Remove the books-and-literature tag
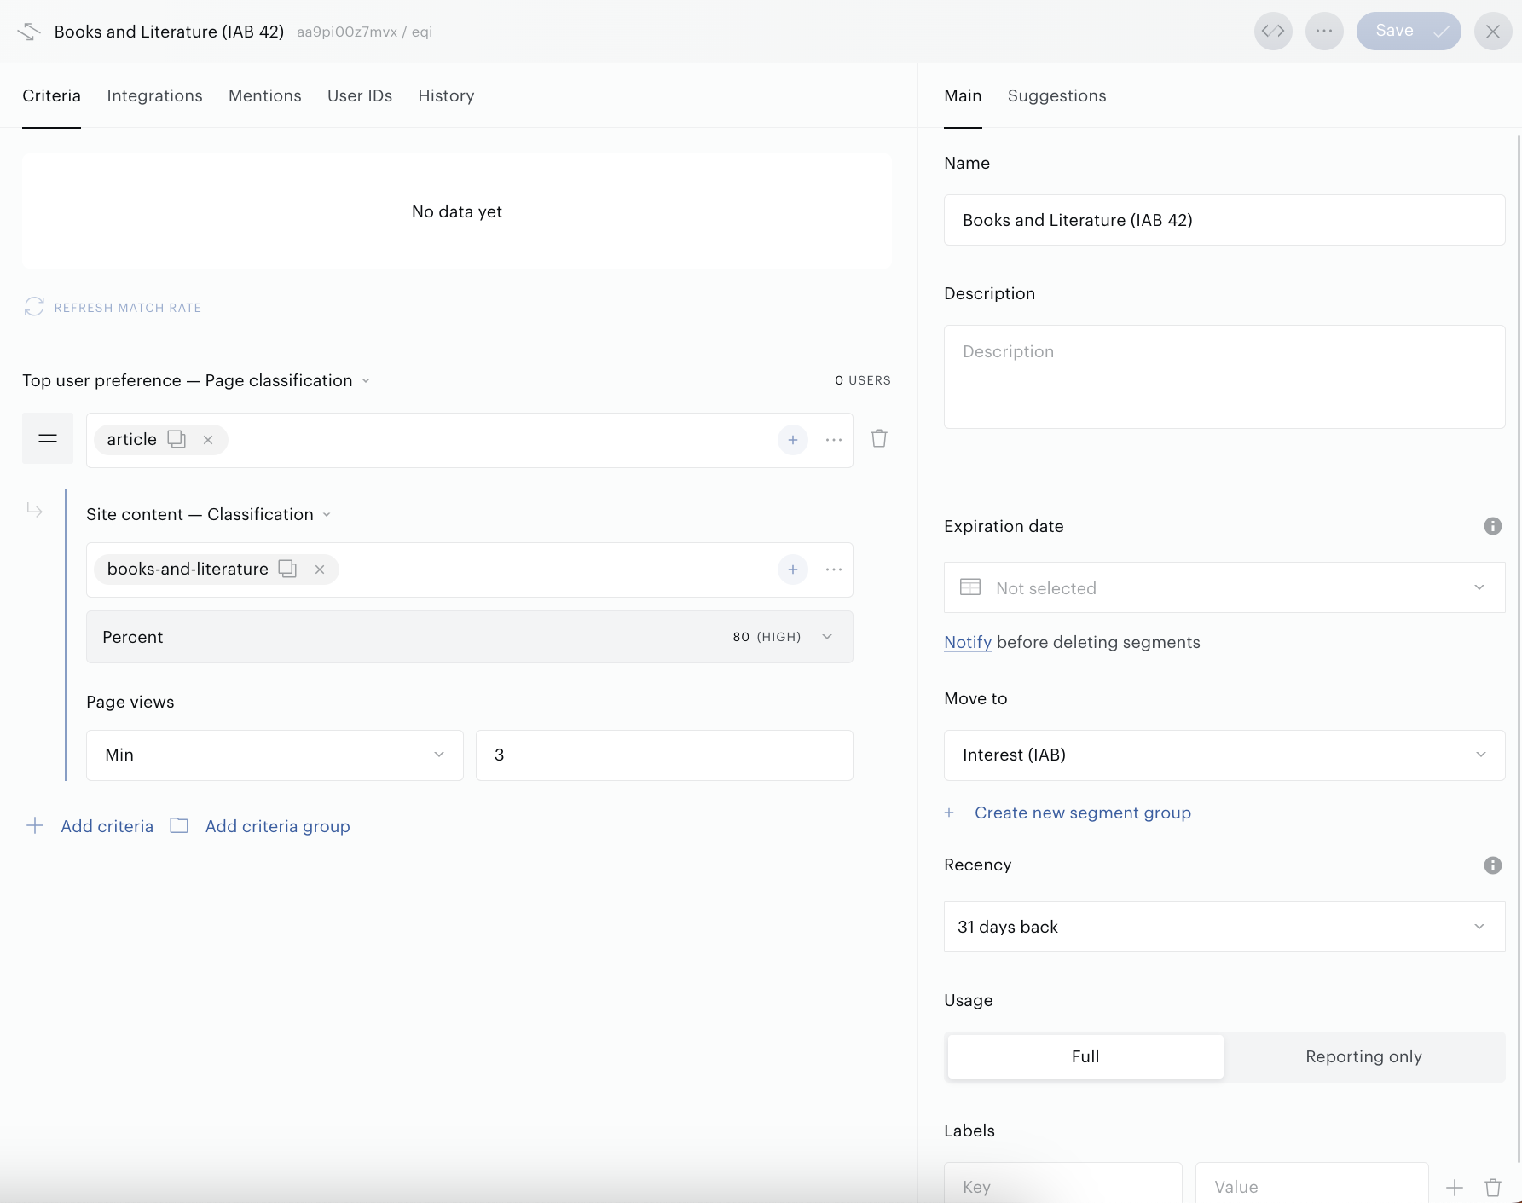This screenshot has height=1203, width=1522. (x=320, y=570)
